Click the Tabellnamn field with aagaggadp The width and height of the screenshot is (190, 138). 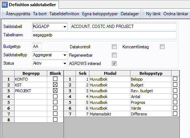tap(104, 35)
